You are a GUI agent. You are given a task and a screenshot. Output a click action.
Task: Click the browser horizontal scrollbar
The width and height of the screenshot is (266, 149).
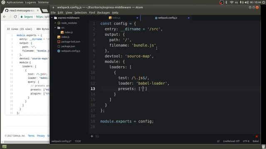(27, 142)
